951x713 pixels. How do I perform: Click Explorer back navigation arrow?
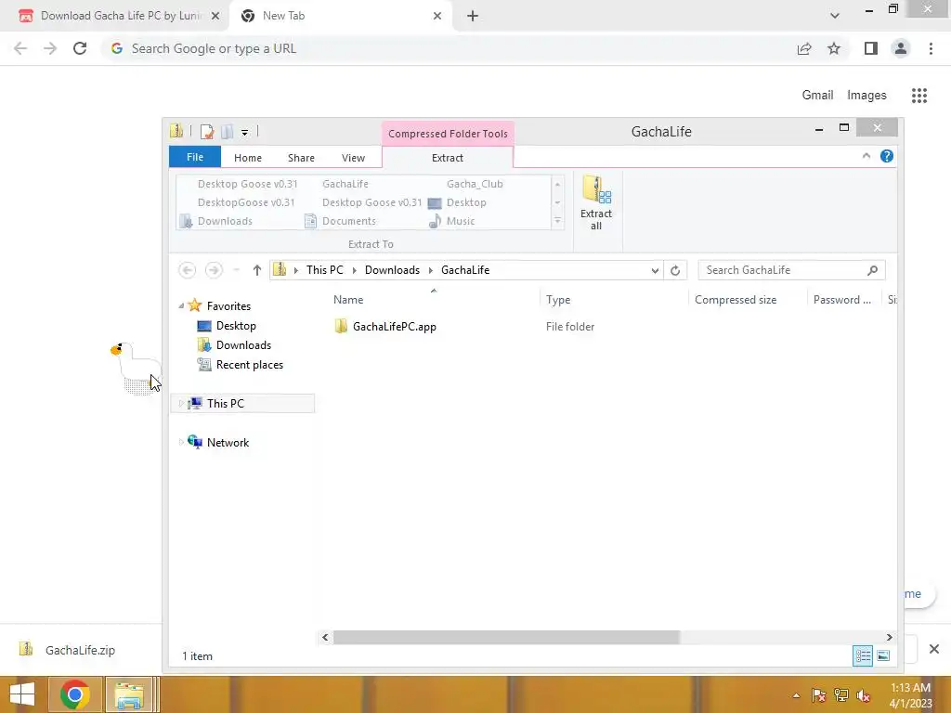coord(187,270)
